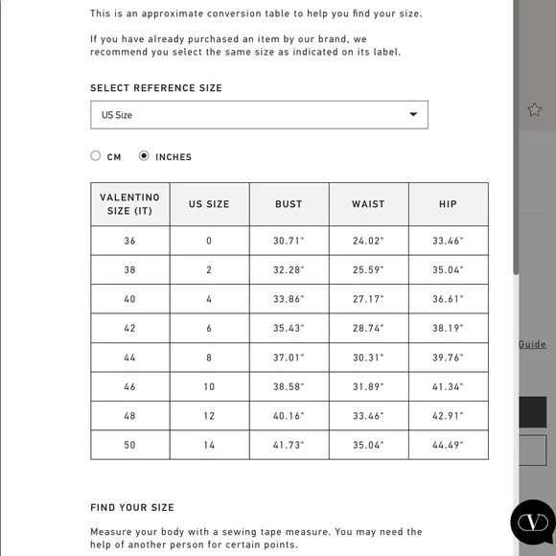The image size is (556, 556).
Task: Click the HIP column header
Action: point(449,204)
